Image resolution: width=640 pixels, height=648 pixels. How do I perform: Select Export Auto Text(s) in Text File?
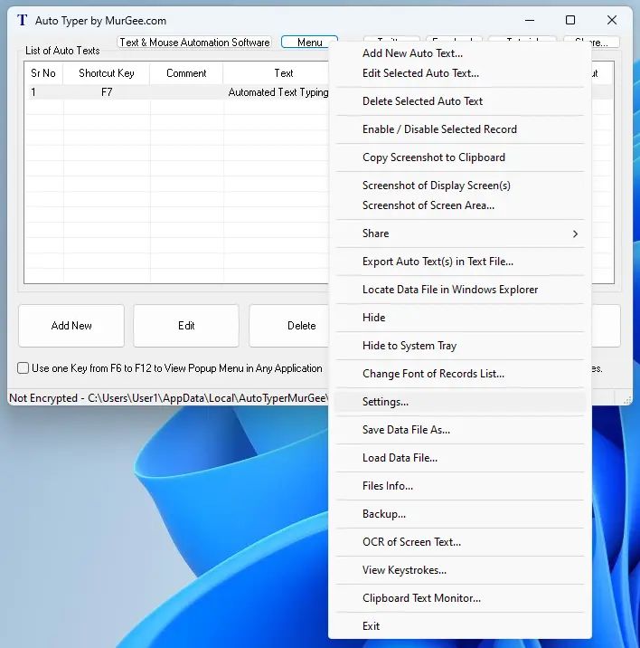(x=460, y=262)
